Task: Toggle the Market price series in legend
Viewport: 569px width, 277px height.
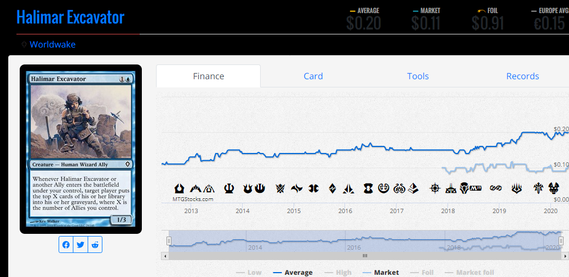Action: (381, 273)
